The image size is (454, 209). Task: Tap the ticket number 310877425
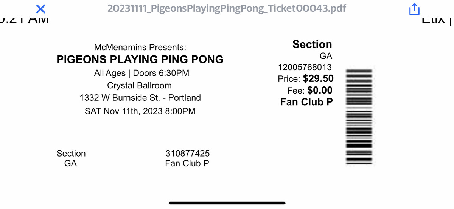pyautogui.click(x=188, y=154)
